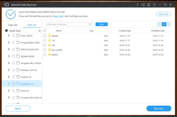This screenshot has height=117, width=177.
Task: Switch to the Type List tab
Action: (12, 25)
